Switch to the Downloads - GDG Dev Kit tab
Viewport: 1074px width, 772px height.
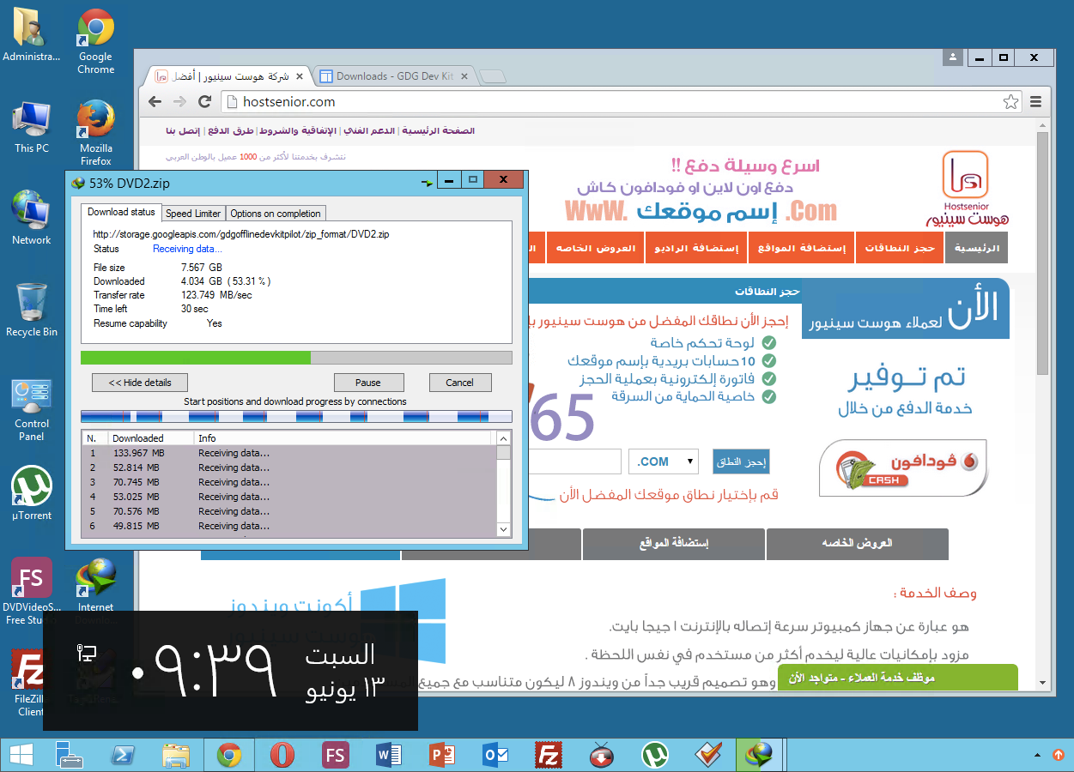(394, 76)
